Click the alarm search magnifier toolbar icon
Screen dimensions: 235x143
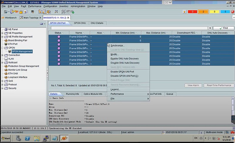(44, 12)
